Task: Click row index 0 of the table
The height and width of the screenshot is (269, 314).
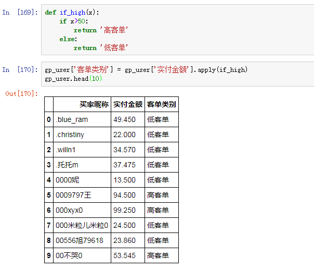Action: (x=49, y=119)
